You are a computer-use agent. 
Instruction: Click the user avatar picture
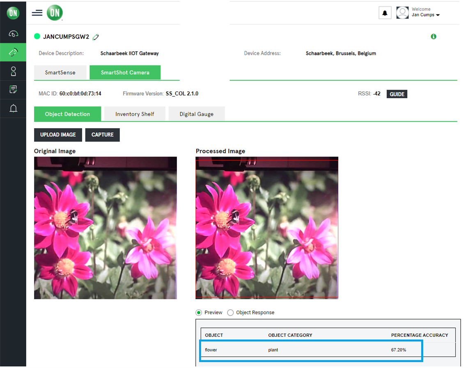click(x=402, y=13)
